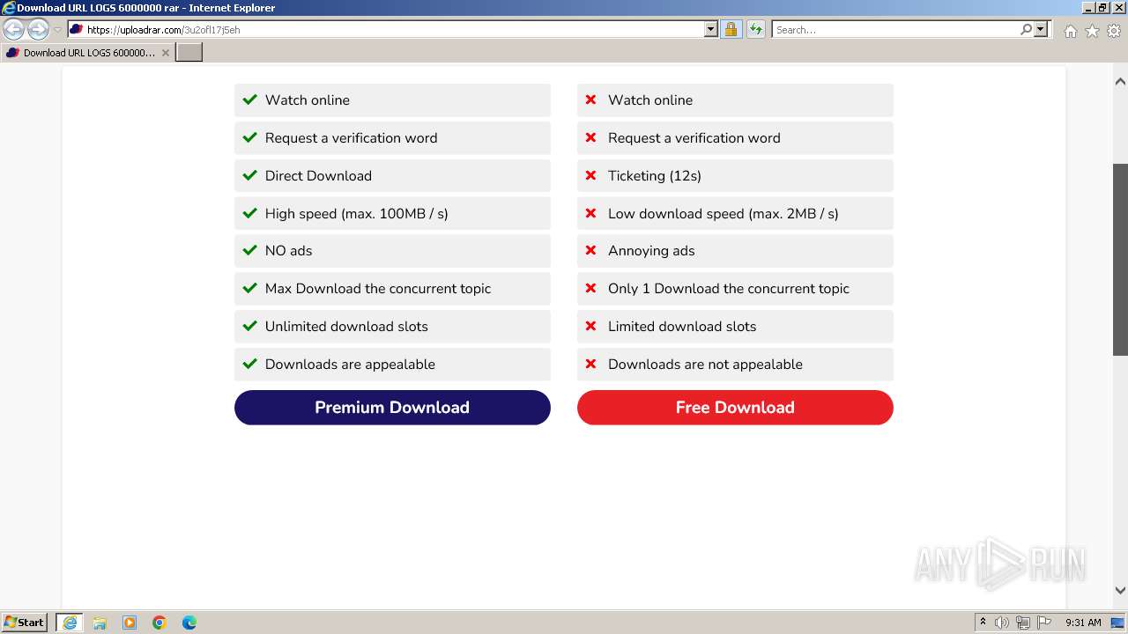Go forward with the browser Forward arrow
Image resolution: width=1128 pixels, height=634 pixels.
[38, 29]
